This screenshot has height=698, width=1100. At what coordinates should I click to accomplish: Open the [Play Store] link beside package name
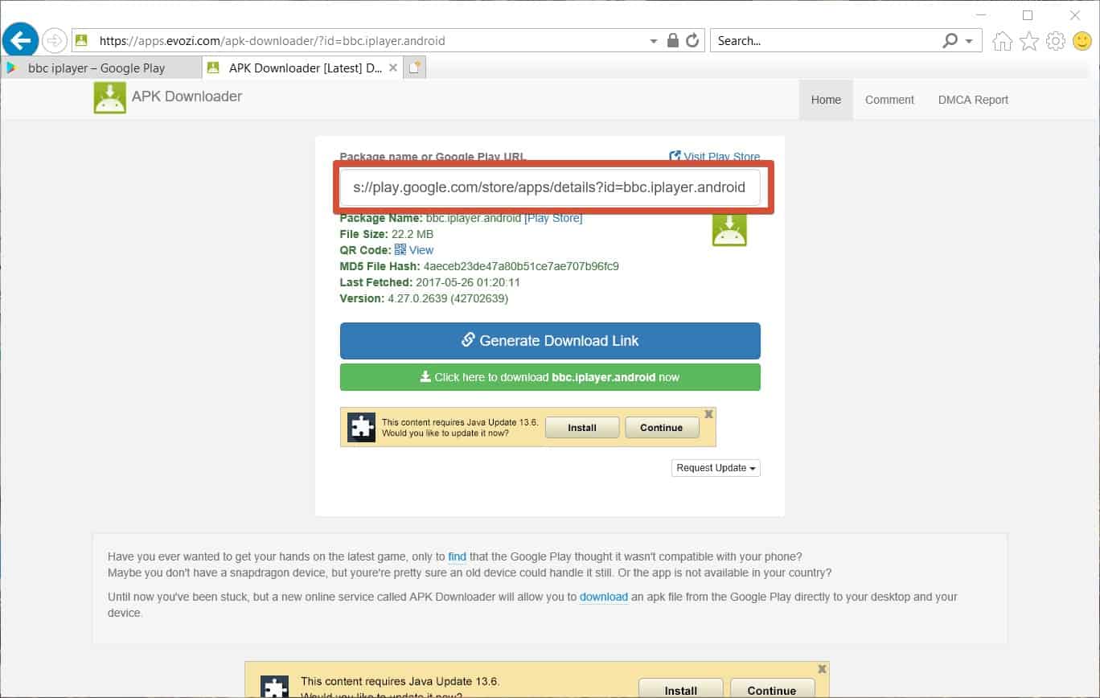pyautogui.click(x=553, y=218)
